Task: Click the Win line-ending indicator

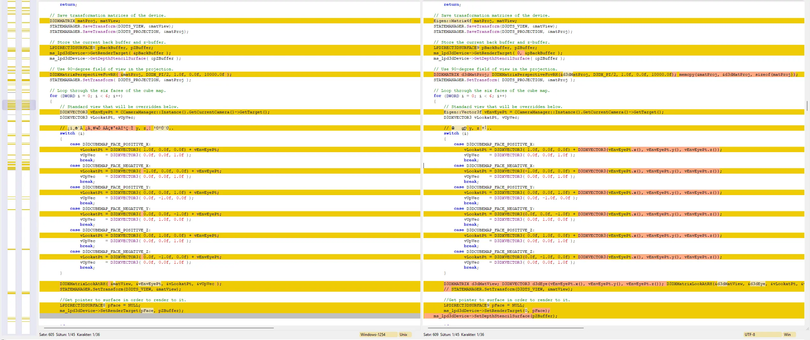Action: pos(789,335)
